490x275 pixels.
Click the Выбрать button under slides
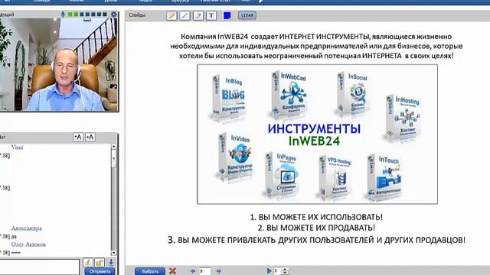(150, 271)
